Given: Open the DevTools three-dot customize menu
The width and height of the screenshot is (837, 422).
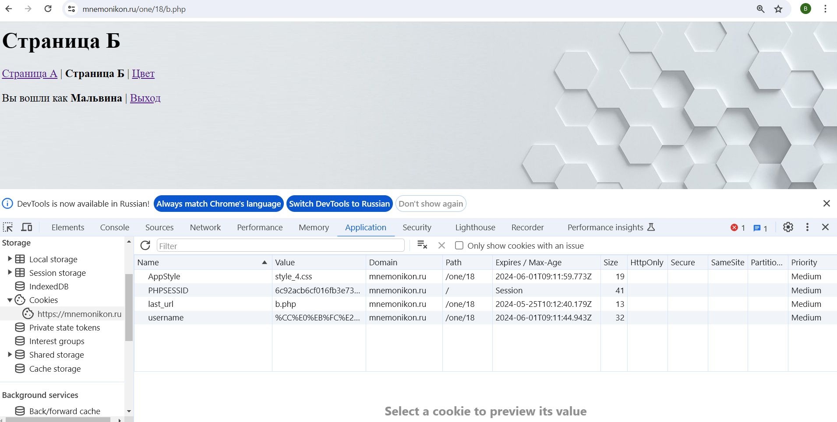Looking at the screenshot, I should click(x=807, y=227).
